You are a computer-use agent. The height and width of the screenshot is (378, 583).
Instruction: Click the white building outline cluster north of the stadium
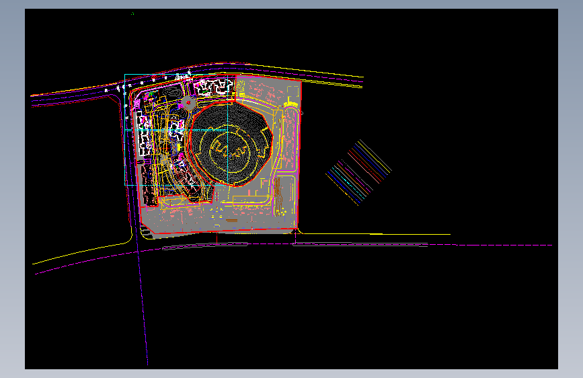pyautogui.click(x=214, y=87)
